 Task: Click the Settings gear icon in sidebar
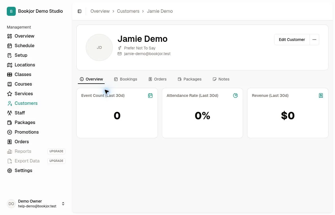pos(9,171)
